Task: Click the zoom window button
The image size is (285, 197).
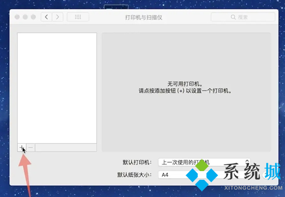Action: tap(33, 17)
